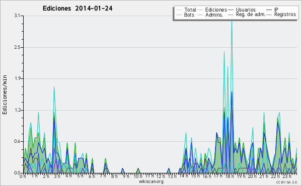This screenshot has height=186, width=302.
Task: Click the '8 h' x-axis label
Action: click(114, 176)
